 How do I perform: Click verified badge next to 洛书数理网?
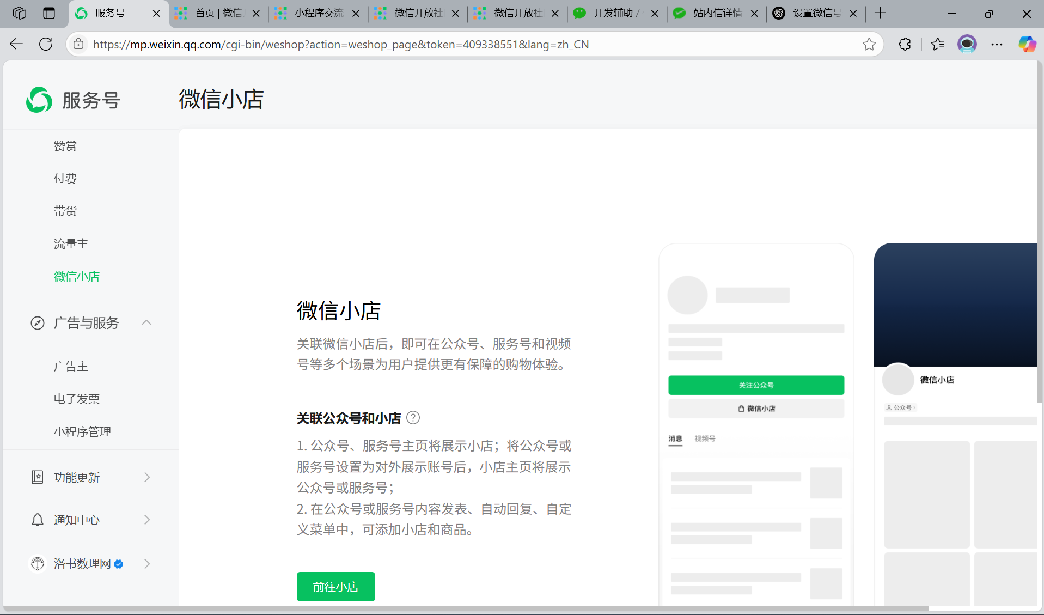coord(119,564)
